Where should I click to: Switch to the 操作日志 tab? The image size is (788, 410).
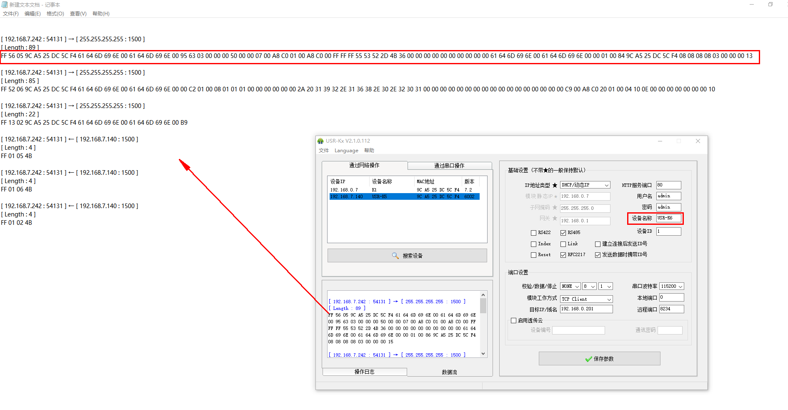(364, 372)
